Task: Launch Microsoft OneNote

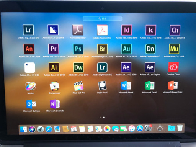Action: coord(55,104)
